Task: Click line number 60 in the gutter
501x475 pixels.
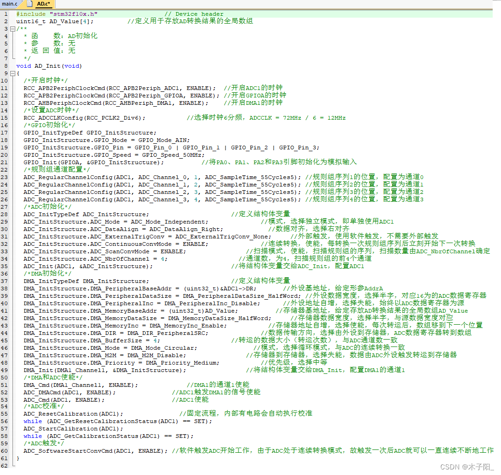Action: (4, 451)
